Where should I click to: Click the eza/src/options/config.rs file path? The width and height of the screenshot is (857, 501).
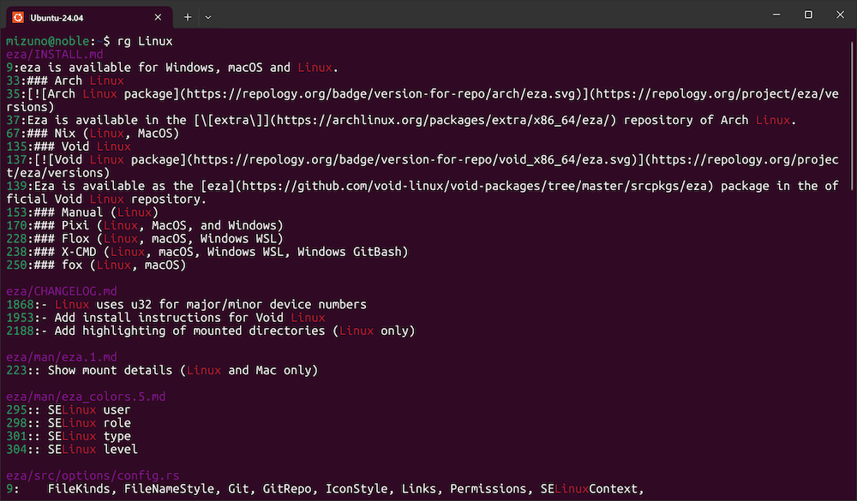point(93,475)
